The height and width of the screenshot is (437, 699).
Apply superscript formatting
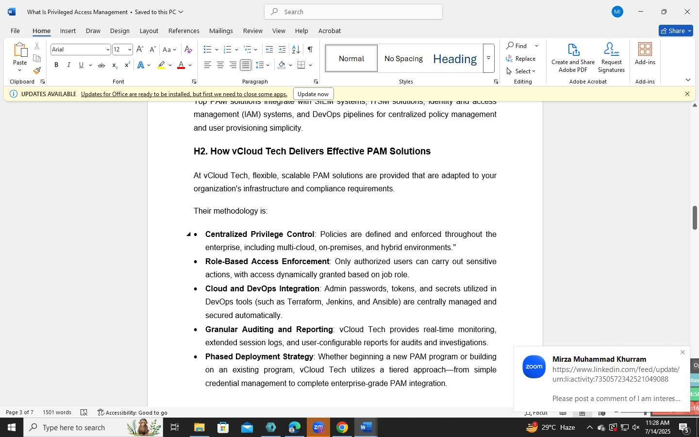127,65
